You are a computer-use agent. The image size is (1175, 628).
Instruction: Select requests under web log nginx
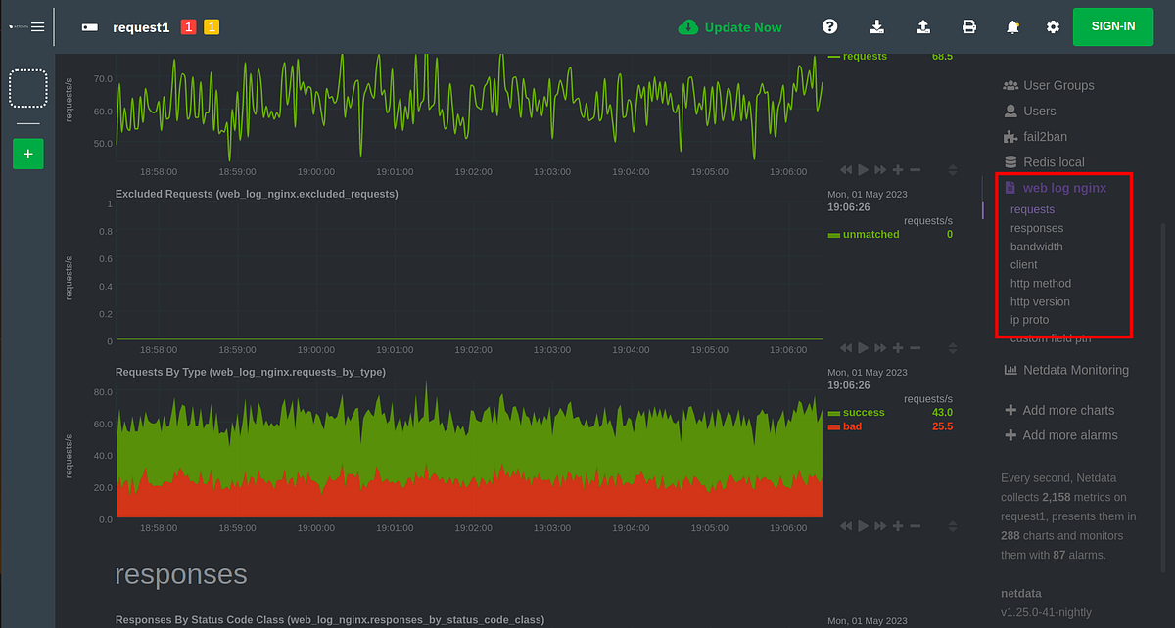[1032, 209]
